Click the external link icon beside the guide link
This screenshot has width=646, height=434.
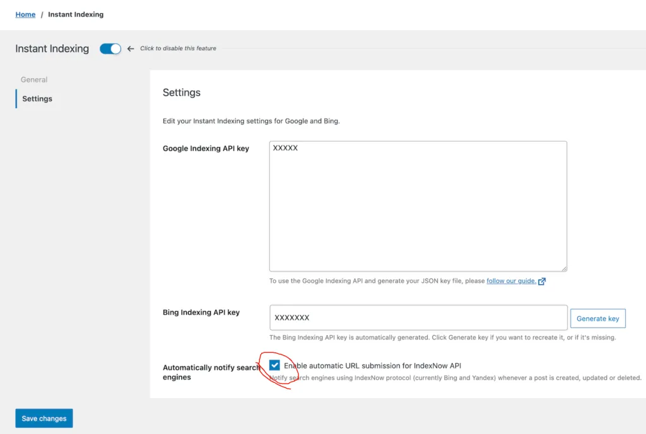click(x=542, y=281)
